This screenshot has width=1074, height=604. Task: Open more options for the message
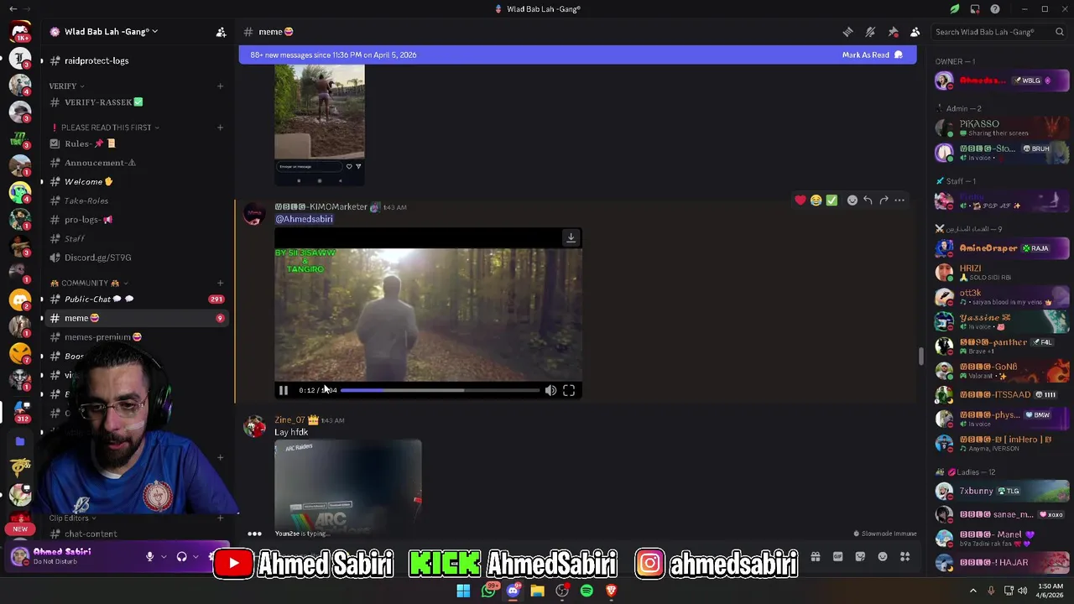(x=899, y=200)
